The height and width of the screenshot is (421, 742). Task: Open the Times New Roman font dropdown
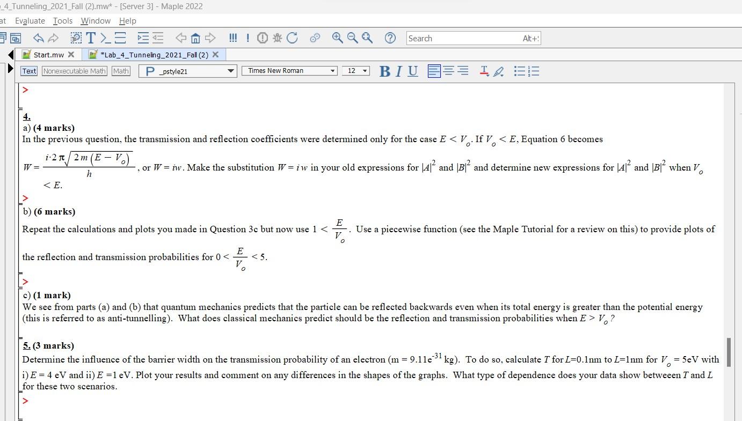332,70
